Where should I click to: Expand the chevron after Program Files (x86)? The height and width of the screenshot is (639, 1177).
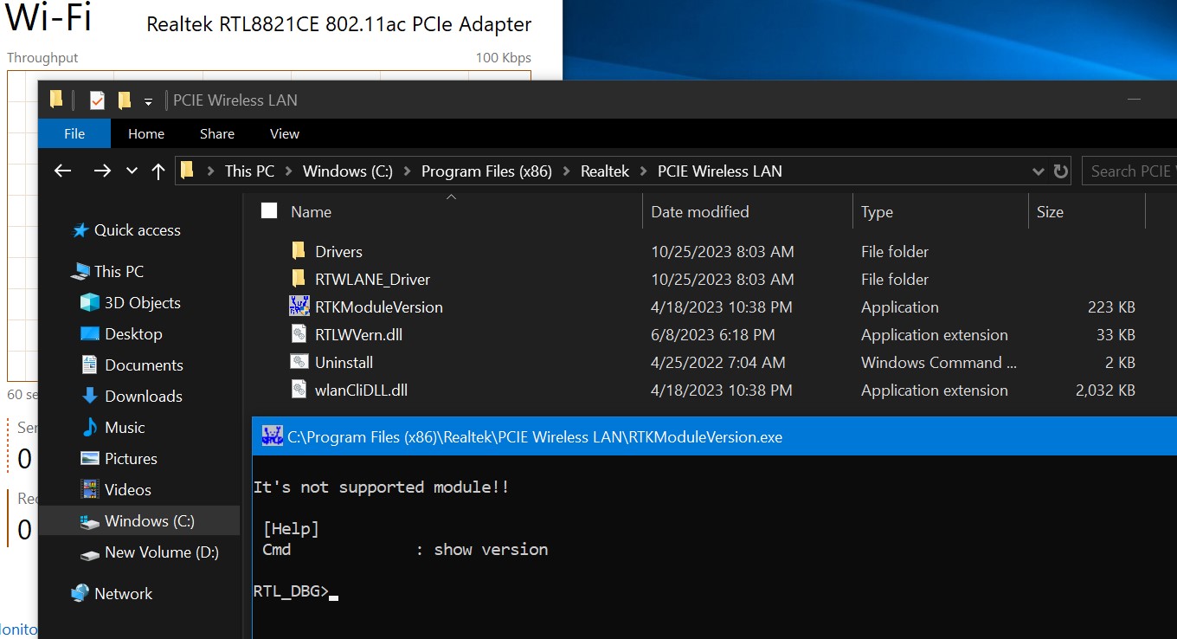click(x=567, y=171)
